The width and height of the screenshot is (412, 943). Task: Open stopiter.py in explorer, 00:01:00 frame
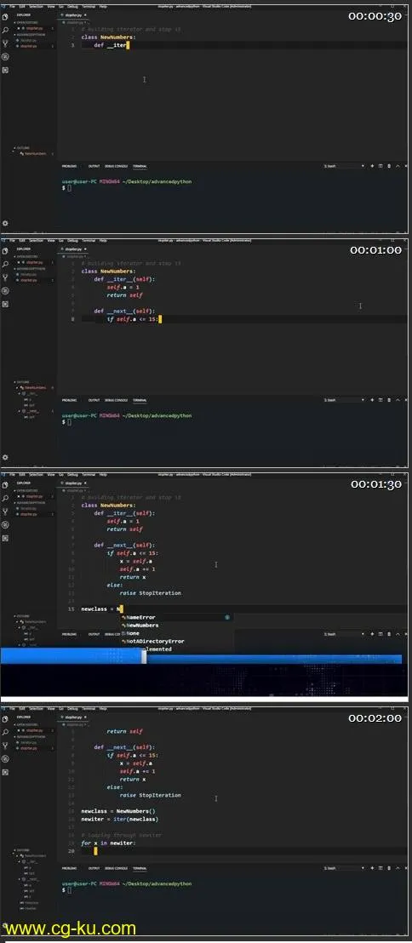[x=29, y=280]
